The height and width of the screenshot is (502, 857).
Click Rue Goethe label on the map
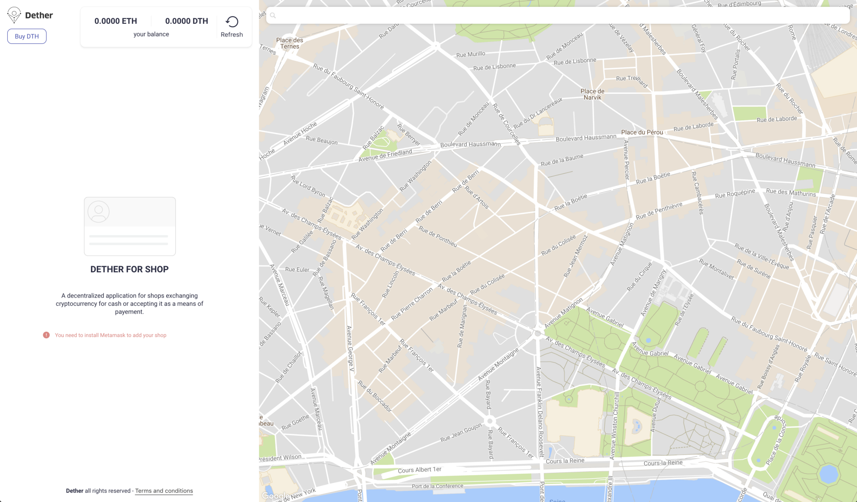pyautogui.click(x=295, y=422)
